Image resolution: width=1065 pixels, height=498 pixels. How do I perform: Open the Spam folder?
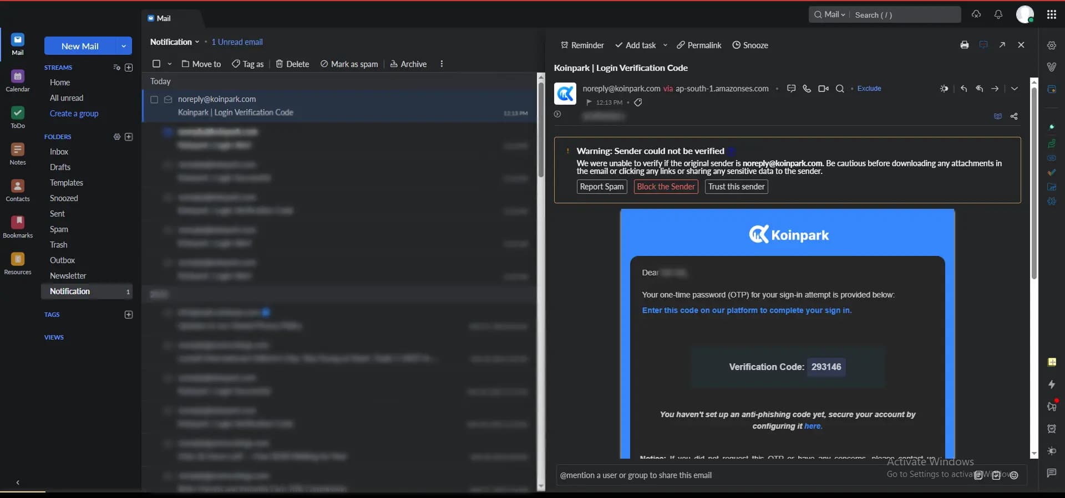coord(59,229)
